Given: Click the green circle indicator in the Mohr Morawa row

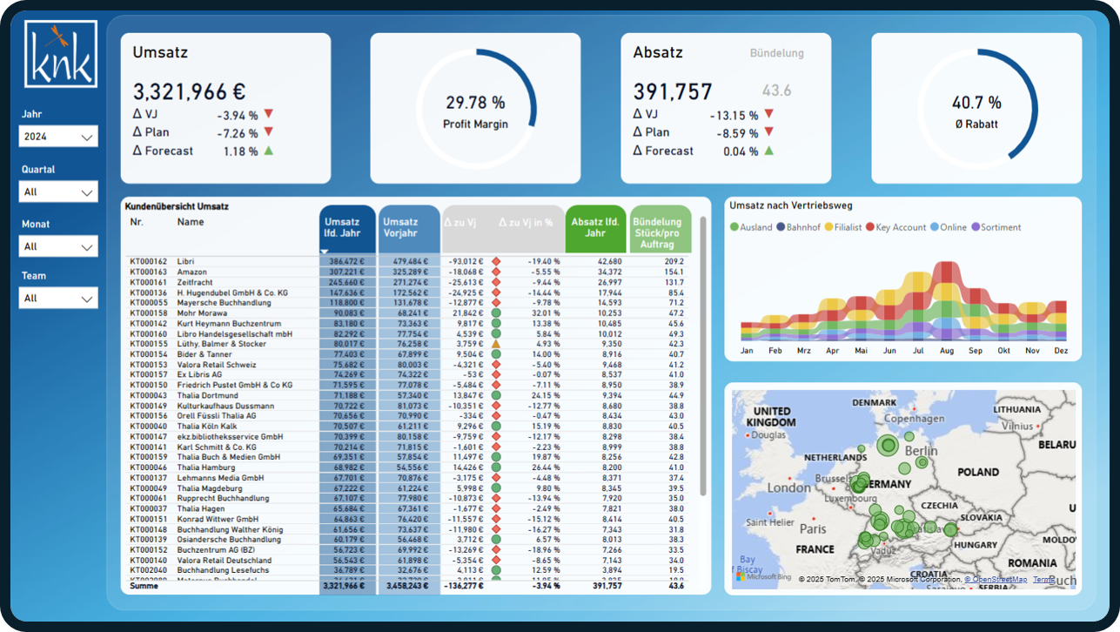Looking at the screenshot, I should (496, 313).
